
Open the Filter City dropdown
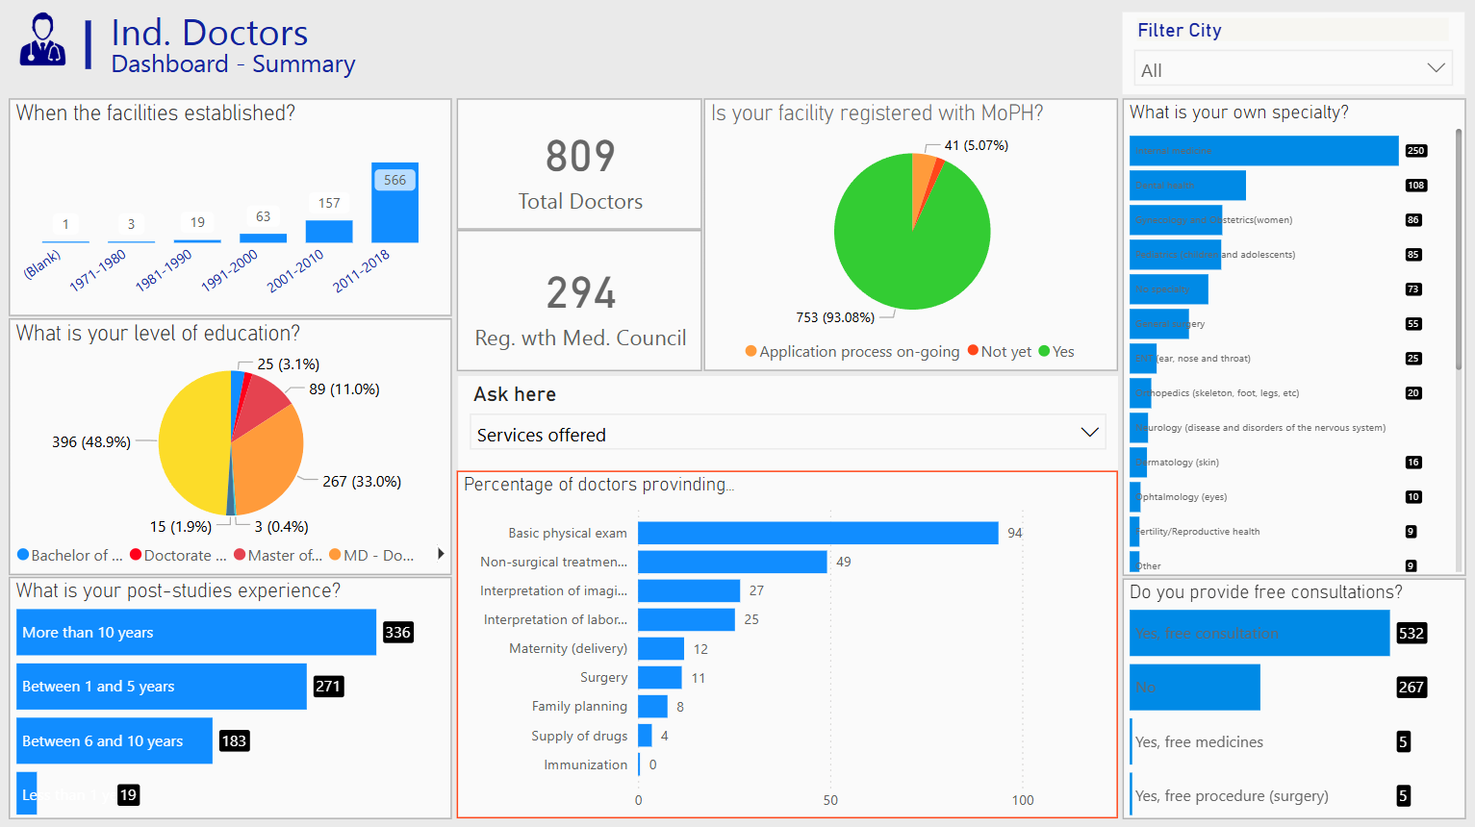click(x=1292, y=69)
